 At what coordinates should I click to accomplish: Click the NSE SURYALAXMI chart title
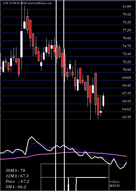click(x=27, y=3)
